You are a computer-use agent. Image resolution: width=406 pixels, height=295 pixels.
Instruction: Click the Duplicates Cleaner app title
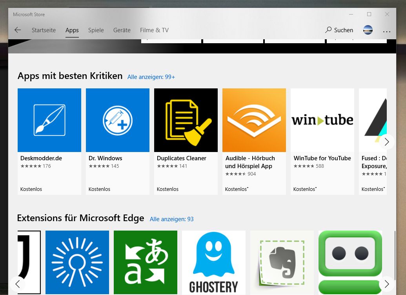[182, 158]
